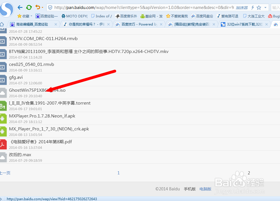This screenshot has height=201, width=280.
Task: Open the BTV档案20131009 mkv file
Action: [89, 52]
